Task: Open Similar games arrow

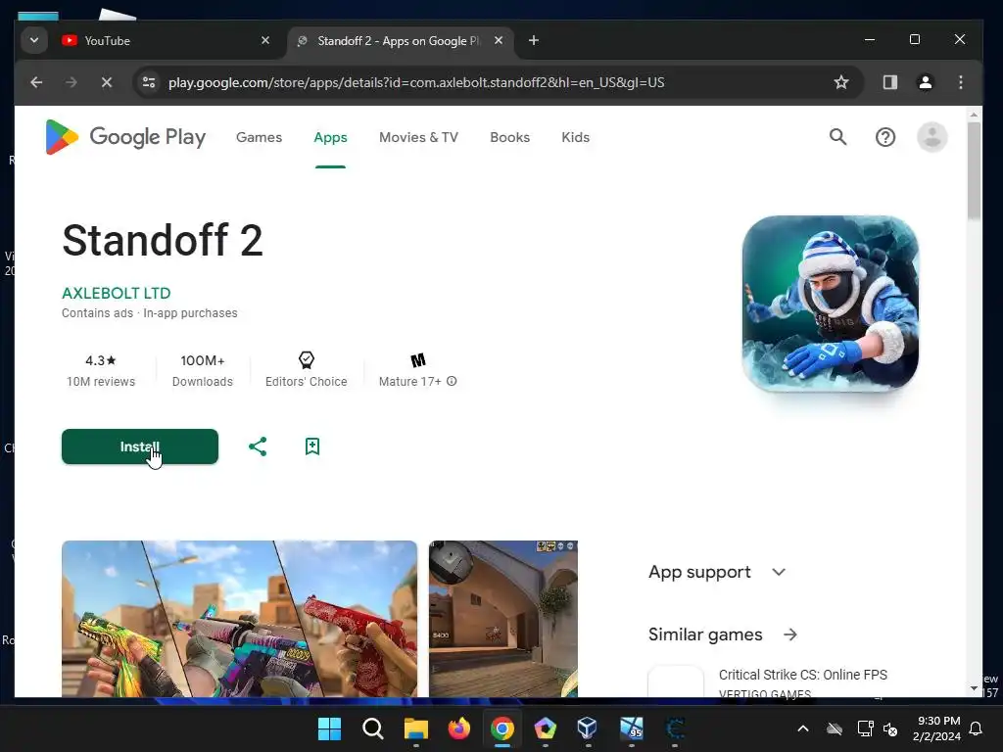Action: pos(790,634)
